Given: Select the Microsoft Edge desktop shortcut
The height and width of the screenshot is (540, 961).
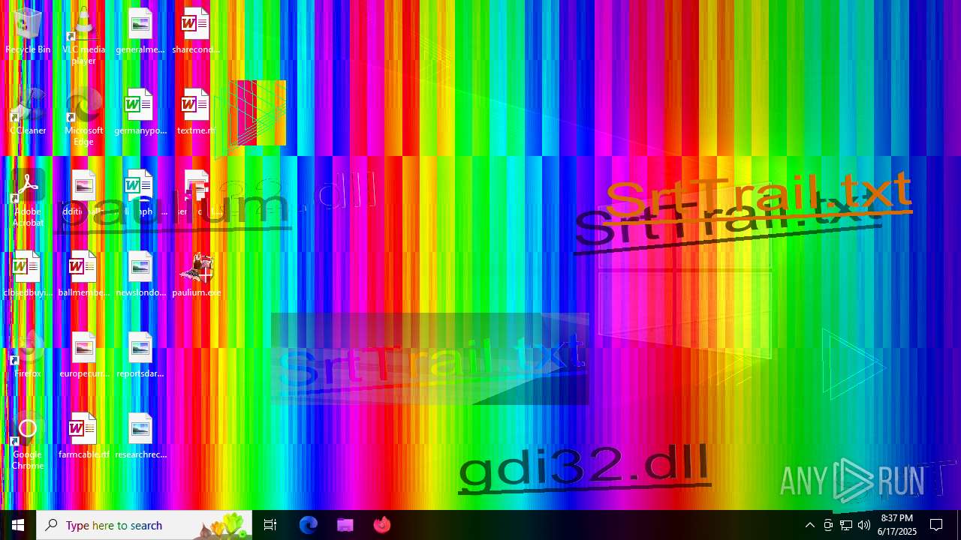Looking at the screenshot, I should (x=83, y=116).
